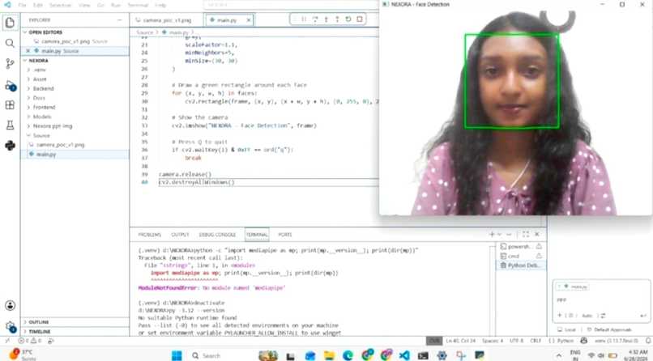Collapse the Open Editors section
This screenshot has height=361, width=653.
[x=75, y=32]
